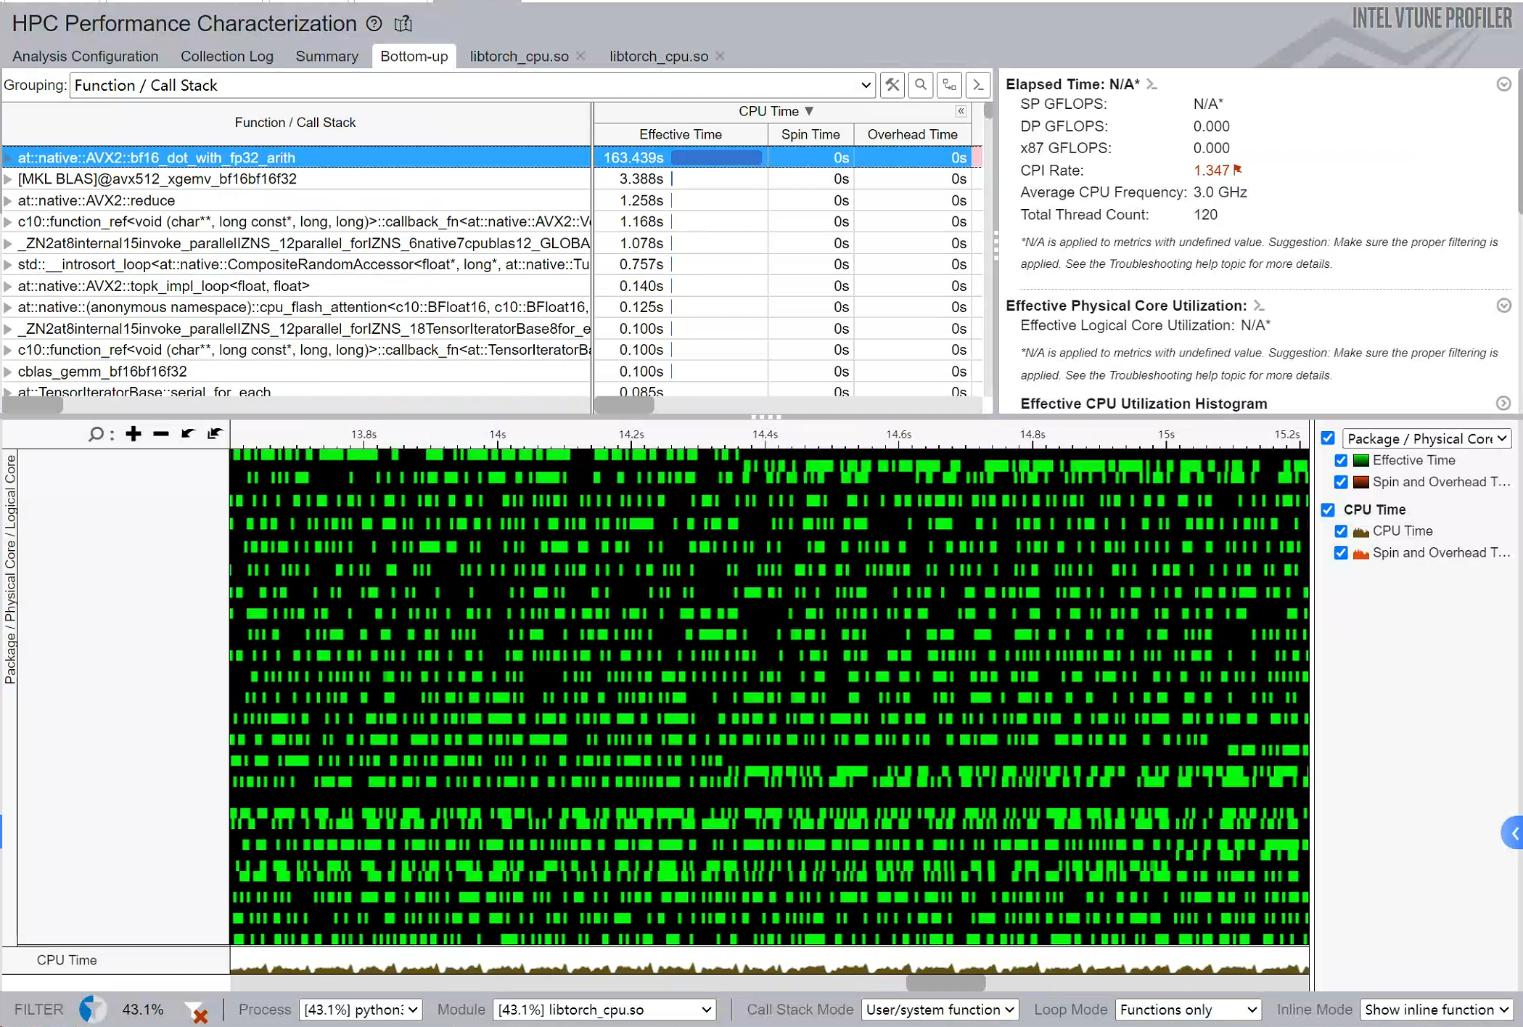Select the bf16_dot_with_fp32_arith function row

[x=297, y=157]
